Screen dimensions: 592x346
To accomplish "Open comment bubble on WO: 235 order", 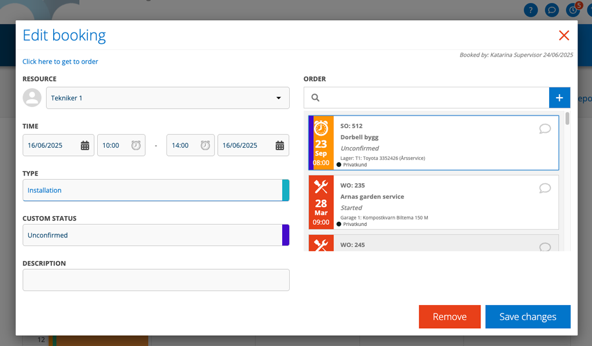I will pyautogui.click(x=545, y=188).
